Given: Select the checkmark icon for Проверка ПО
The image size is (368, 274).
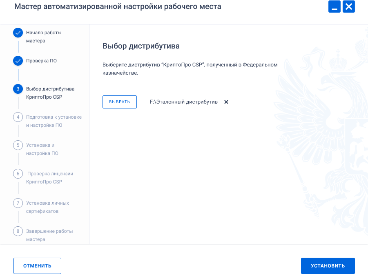Looking at the screenshot, I should (x=18, y=61).
